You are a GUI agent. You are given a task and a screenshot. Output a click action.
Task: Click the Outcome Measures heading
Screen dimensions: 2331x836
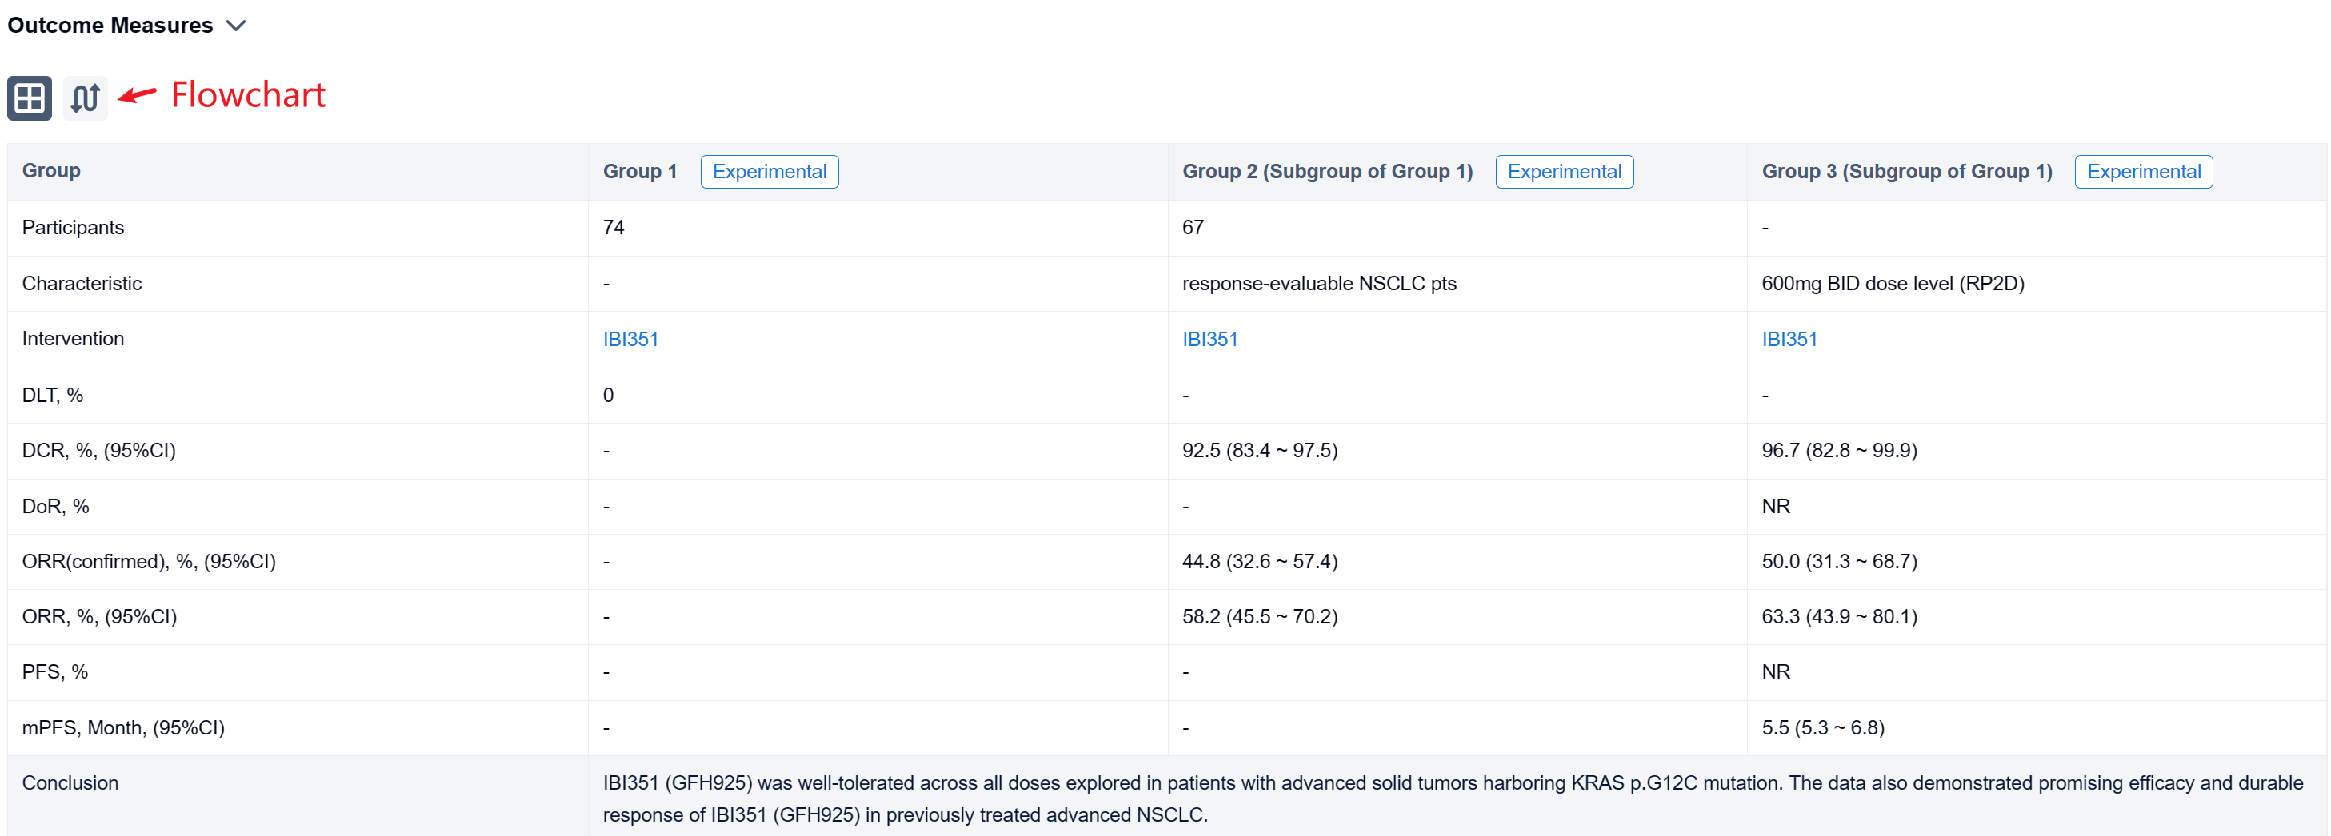[x=110, y=26]
